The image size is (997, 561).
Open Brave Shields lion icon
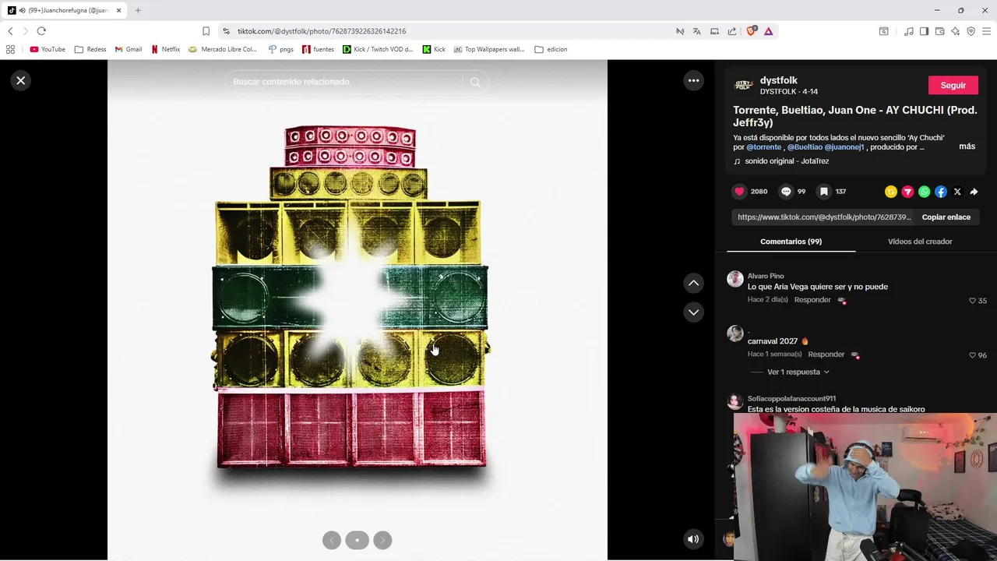tap(751, 31)
